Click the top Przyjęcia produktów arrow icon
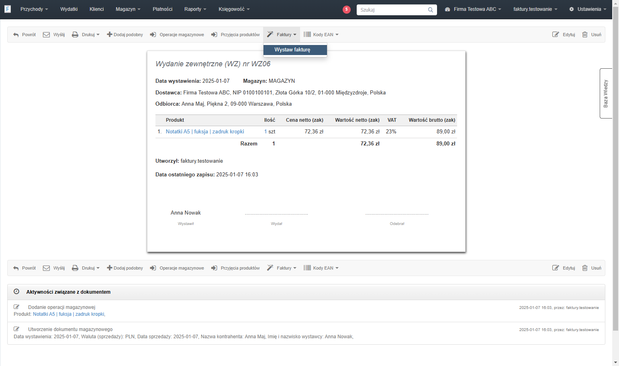Viewport: 619px width, 366px height. (214, 35)
